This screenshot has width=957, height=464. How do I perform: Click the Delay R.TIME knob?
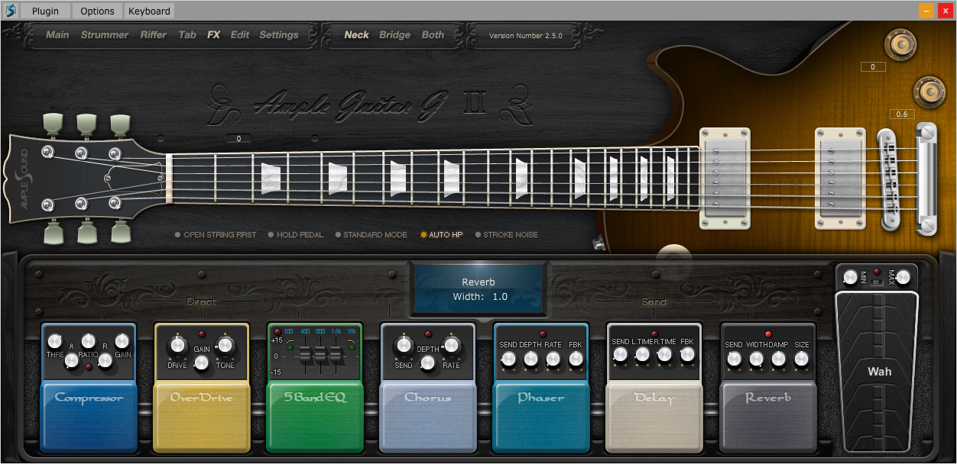pos(665,355)
